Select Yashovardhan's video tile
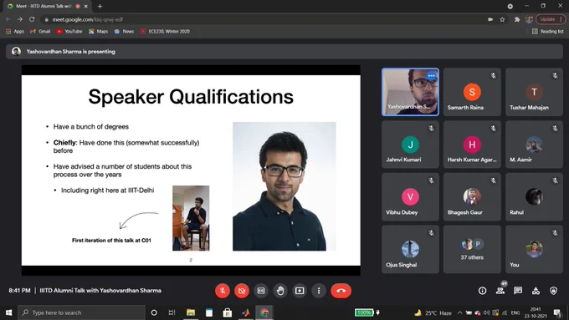The width and height of the screenshot is (569, 320). pyautogui.click(x=410, y=92)
